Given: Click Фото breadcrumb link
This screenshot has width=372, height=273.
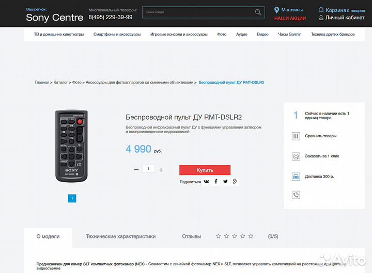Looking at the screenshot, I should coord(77,82).
